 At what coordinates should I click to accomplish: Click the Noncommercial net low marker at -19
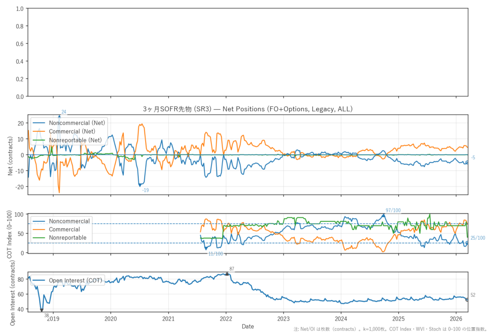click(x=140, y=185)
